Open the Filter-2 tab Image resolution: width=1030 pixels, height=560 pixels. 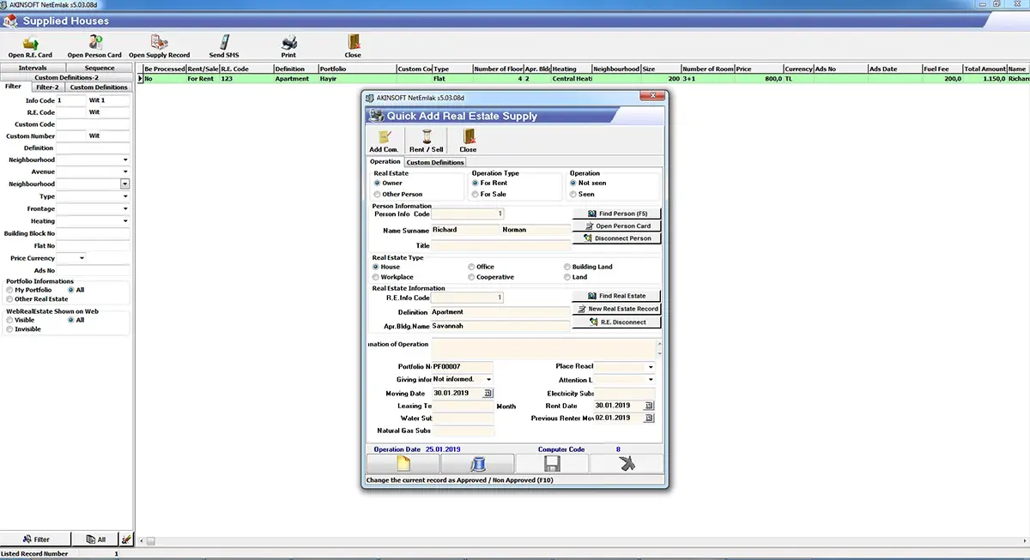[46, 87]
